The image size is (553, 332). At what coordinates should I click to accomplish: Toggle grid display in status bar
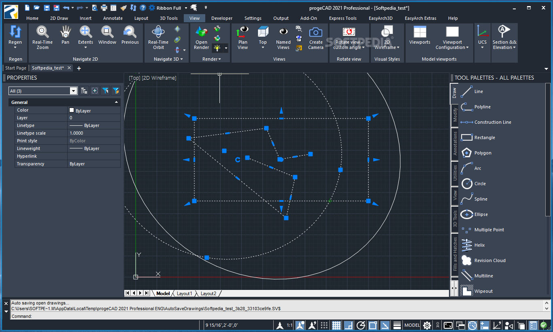tap(336, 325)
